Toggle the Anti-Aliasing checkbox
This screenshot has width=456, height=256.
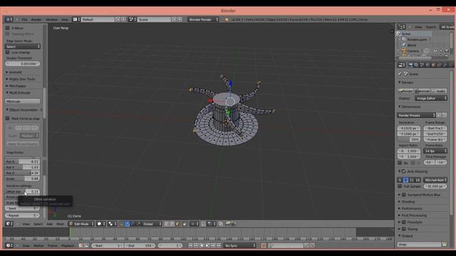point(404,171)
